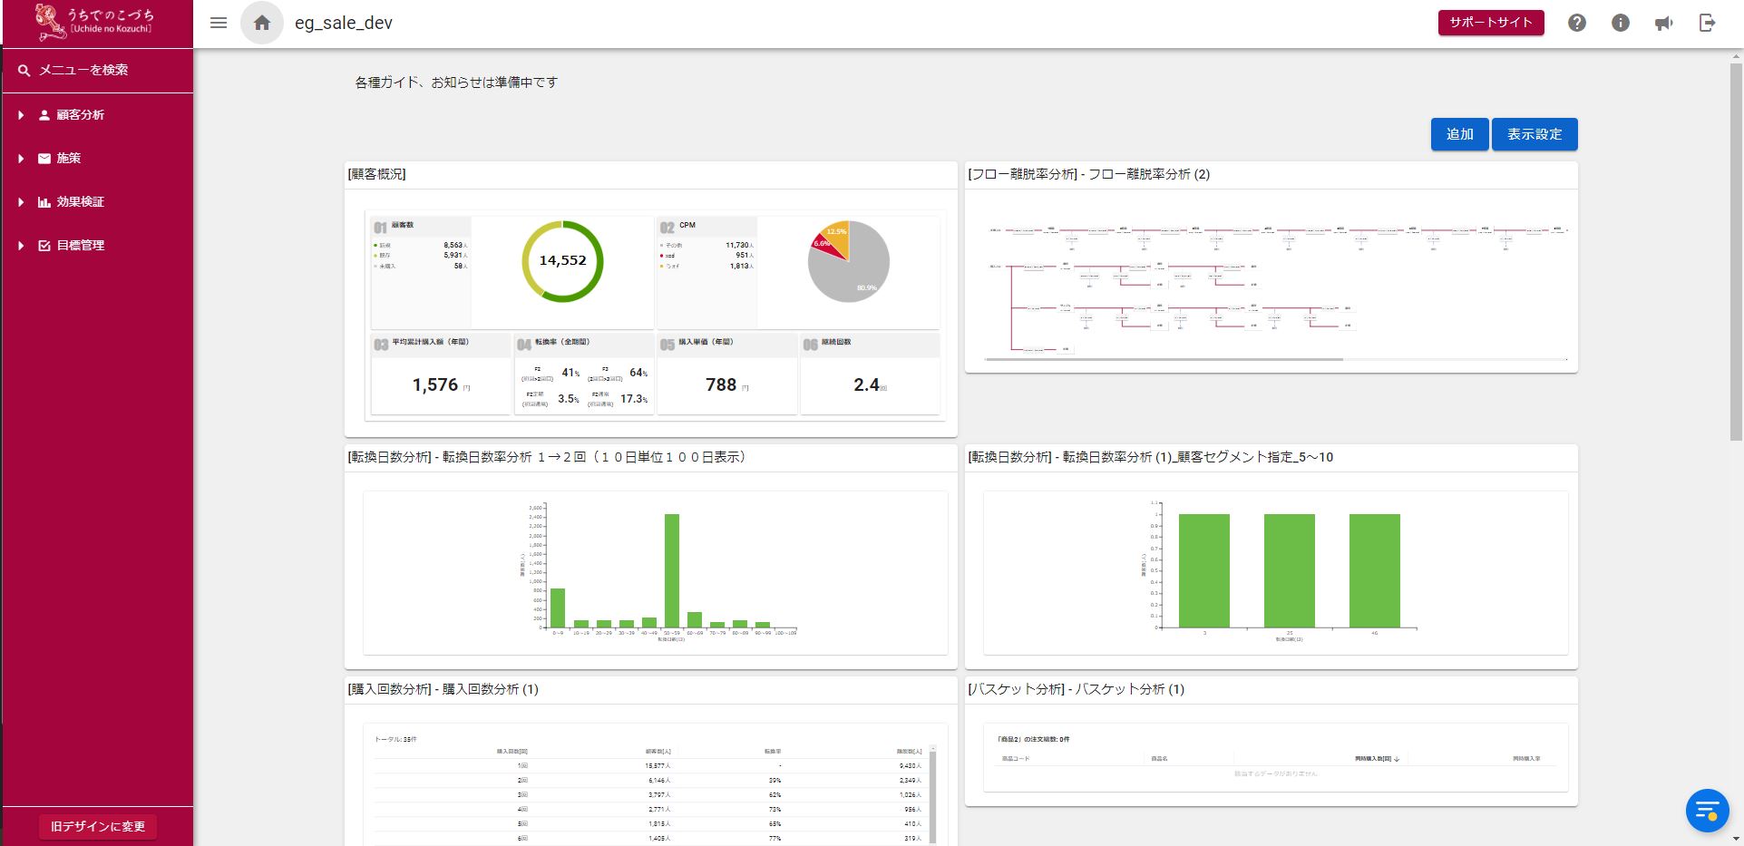Toggle the hamburger menu icon

tap(219, 24)
